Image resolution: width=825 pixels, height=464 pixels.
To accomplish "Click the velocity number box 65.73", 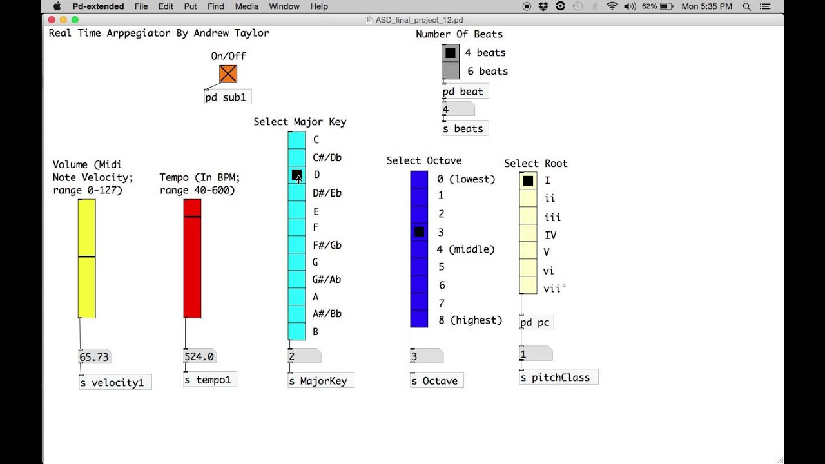I will click(94, 356).
